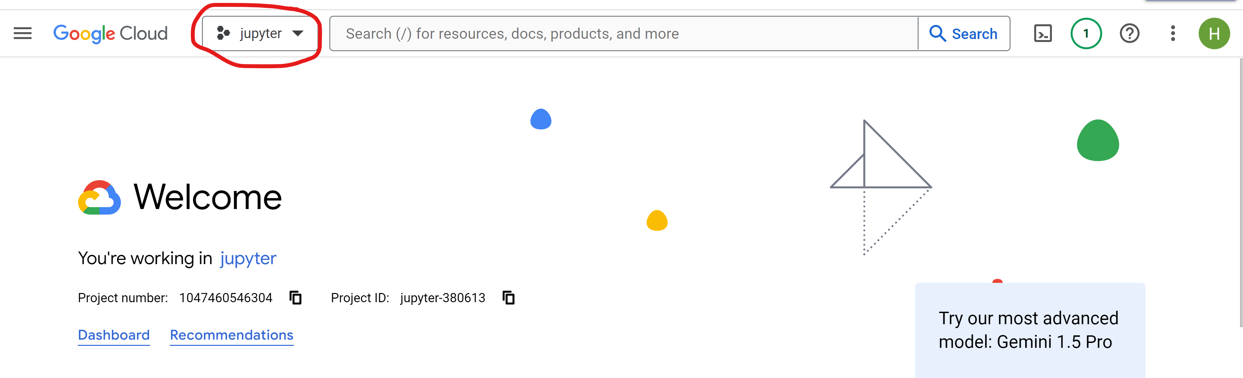This screenshot has height=378, width=1243.
Task: Click the page vertical scrollbar
Action: click(x=1240, y=193)
